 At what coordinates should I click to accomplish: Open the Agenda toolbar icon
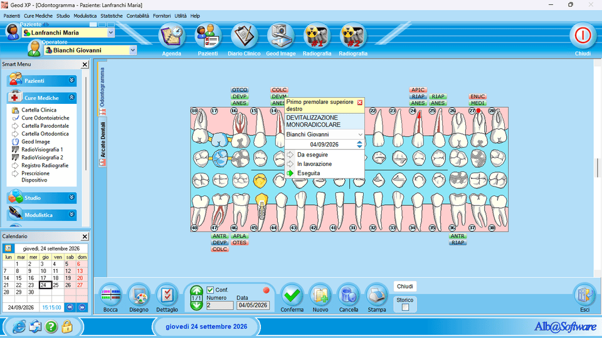(x=171, y=36)
